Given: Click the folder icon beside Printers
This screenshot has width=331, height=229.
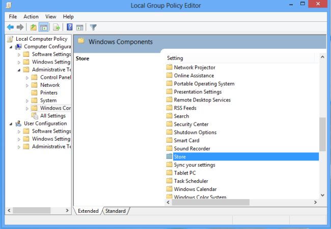Looking at the screenshot, I should 34,92.
